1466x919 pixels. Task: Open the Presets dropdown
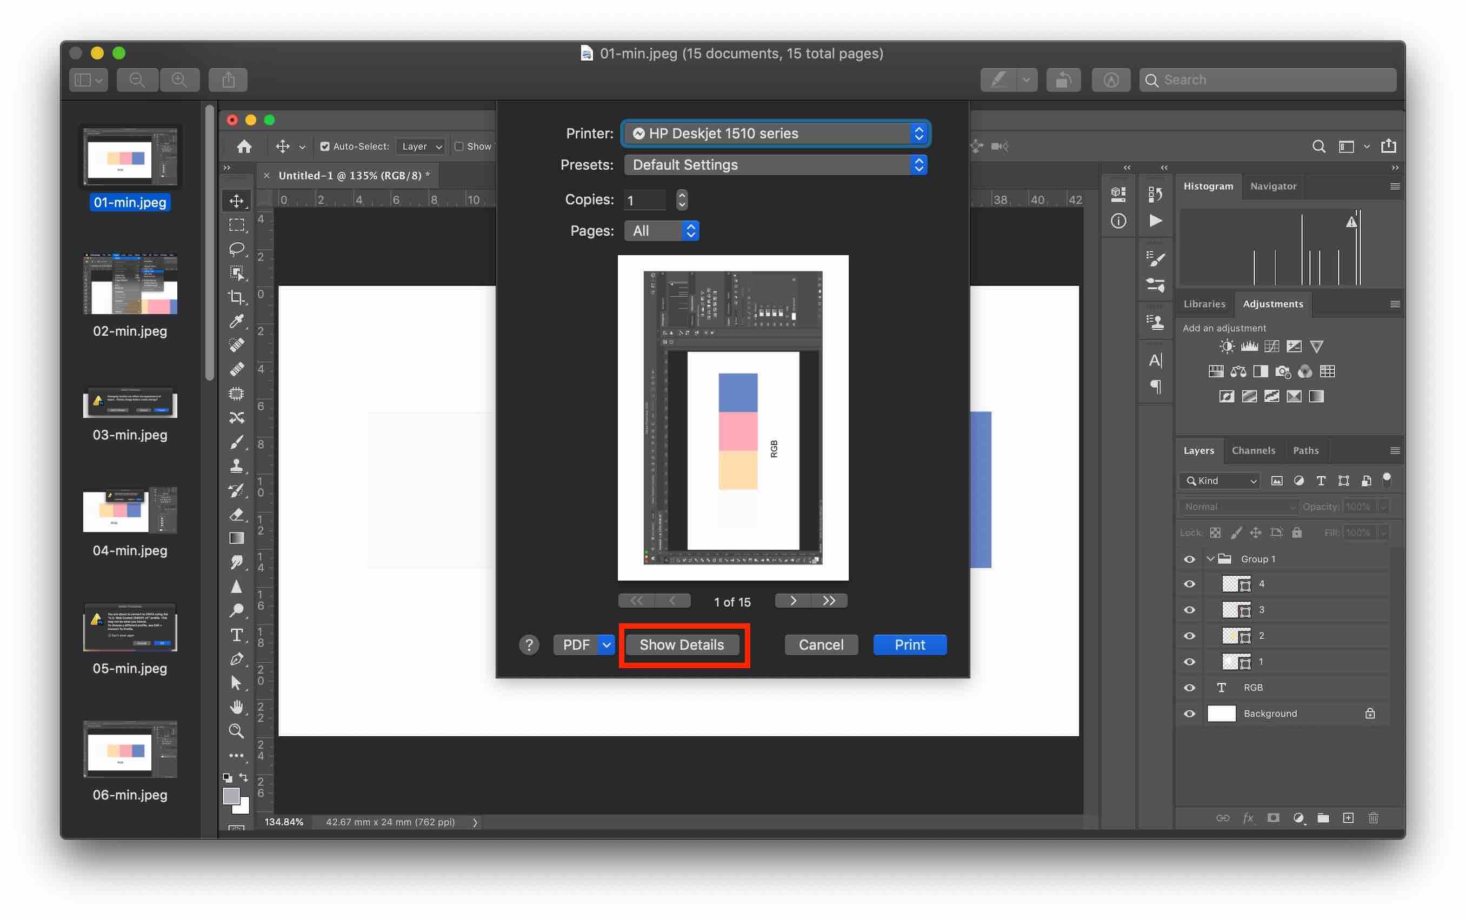tap(776, 165)
